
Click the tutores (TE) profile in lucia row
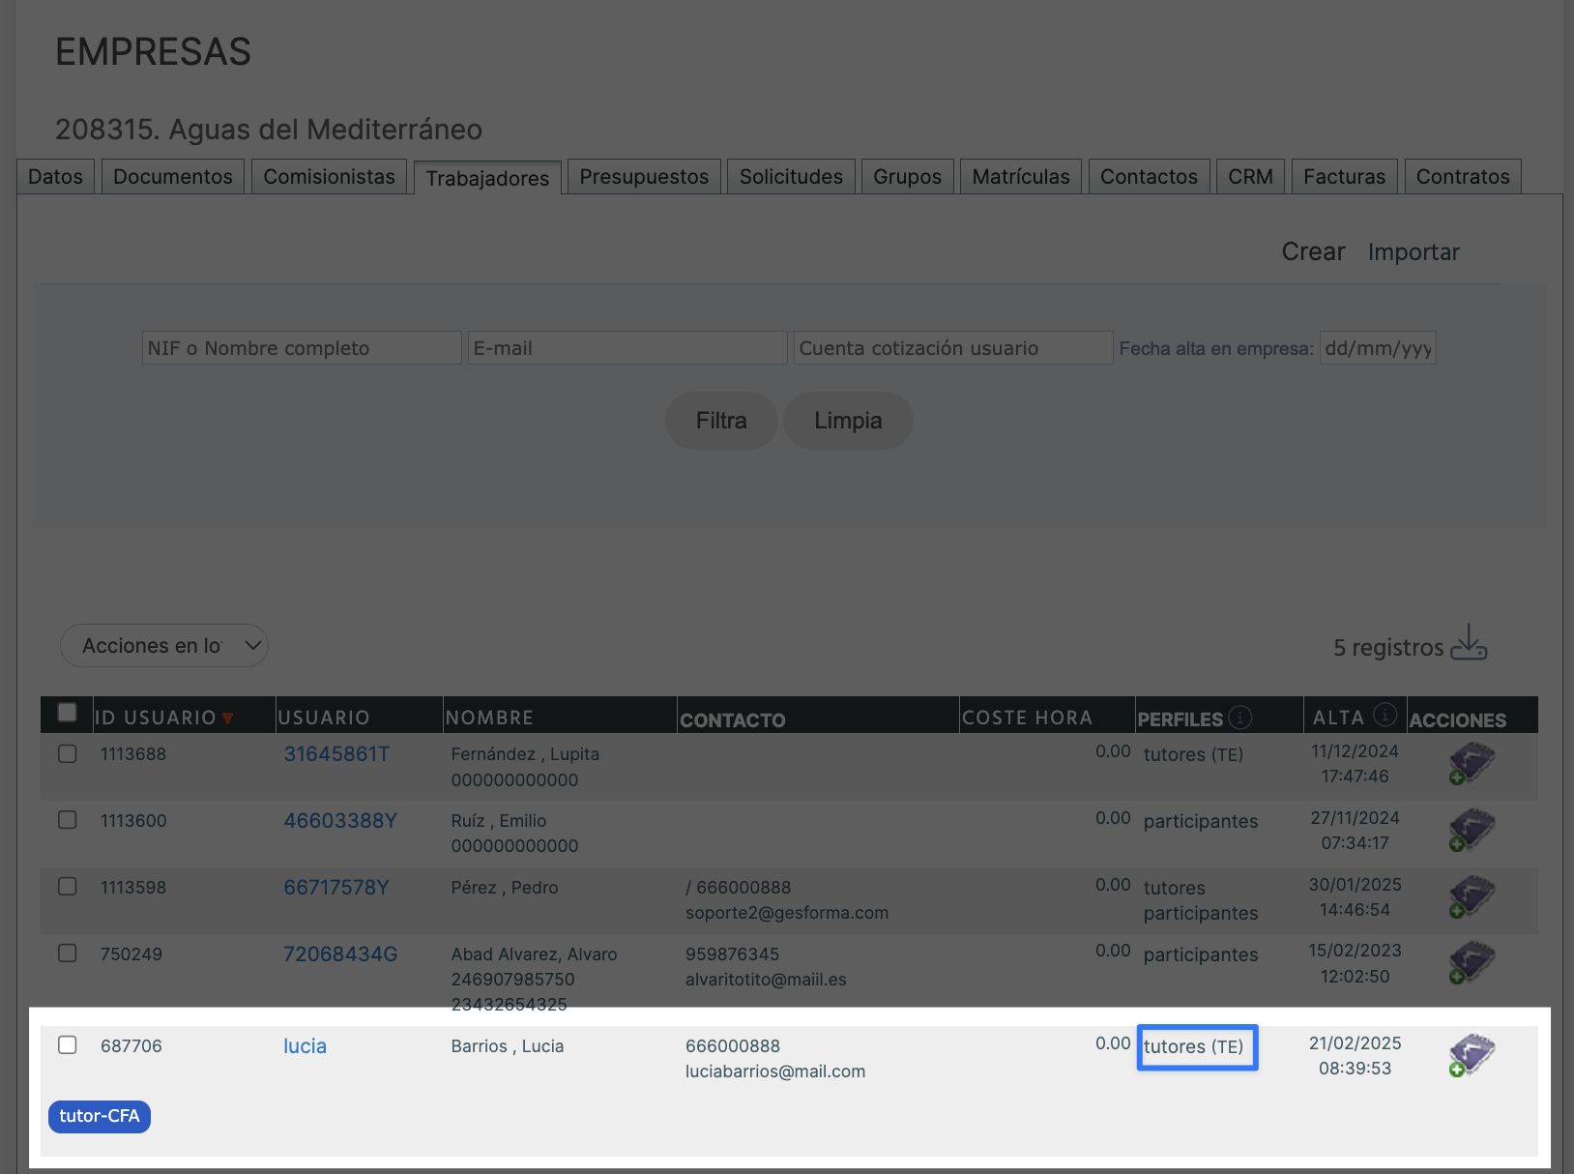(x=1194, y=1046)
